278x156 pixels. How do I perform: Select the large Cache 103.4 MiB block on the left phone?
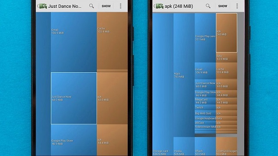(112, 41)
